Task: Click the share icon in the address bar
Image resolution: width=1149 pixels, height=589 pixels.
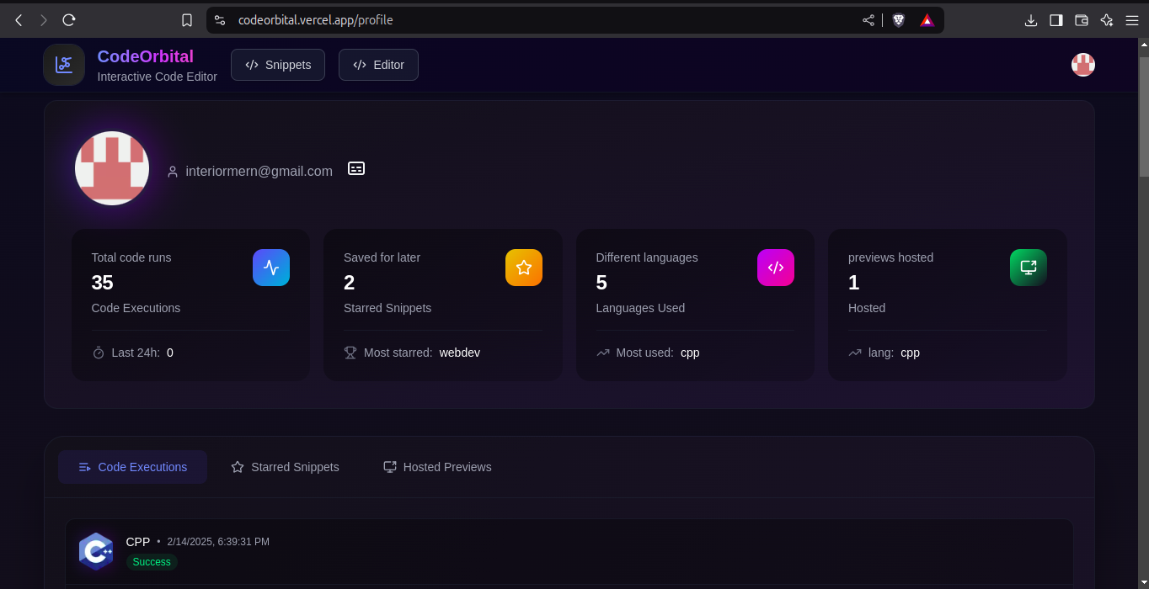Action: (868, 20)
